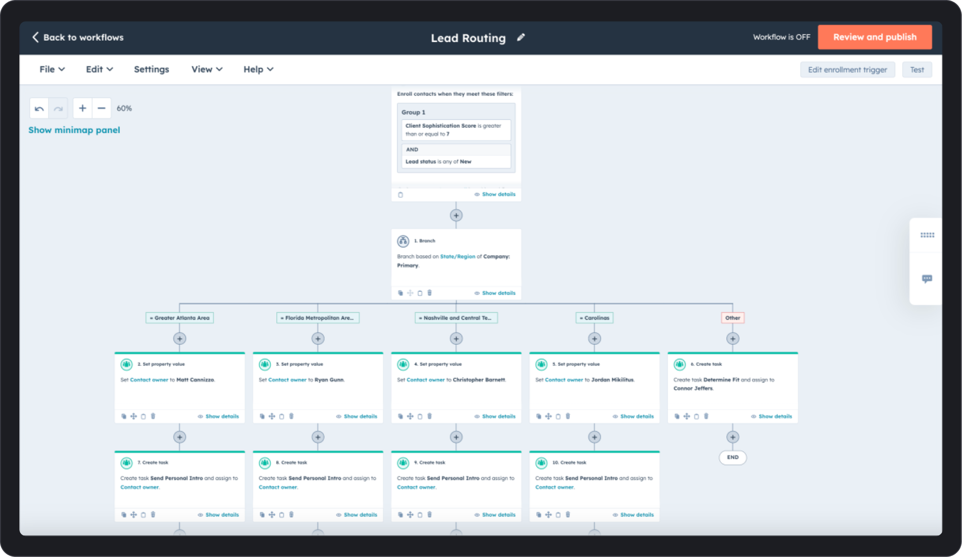This screenshot has height=557, width=962.
Task: Delete the Branch action using its trash icon
Action: [429, 293]
